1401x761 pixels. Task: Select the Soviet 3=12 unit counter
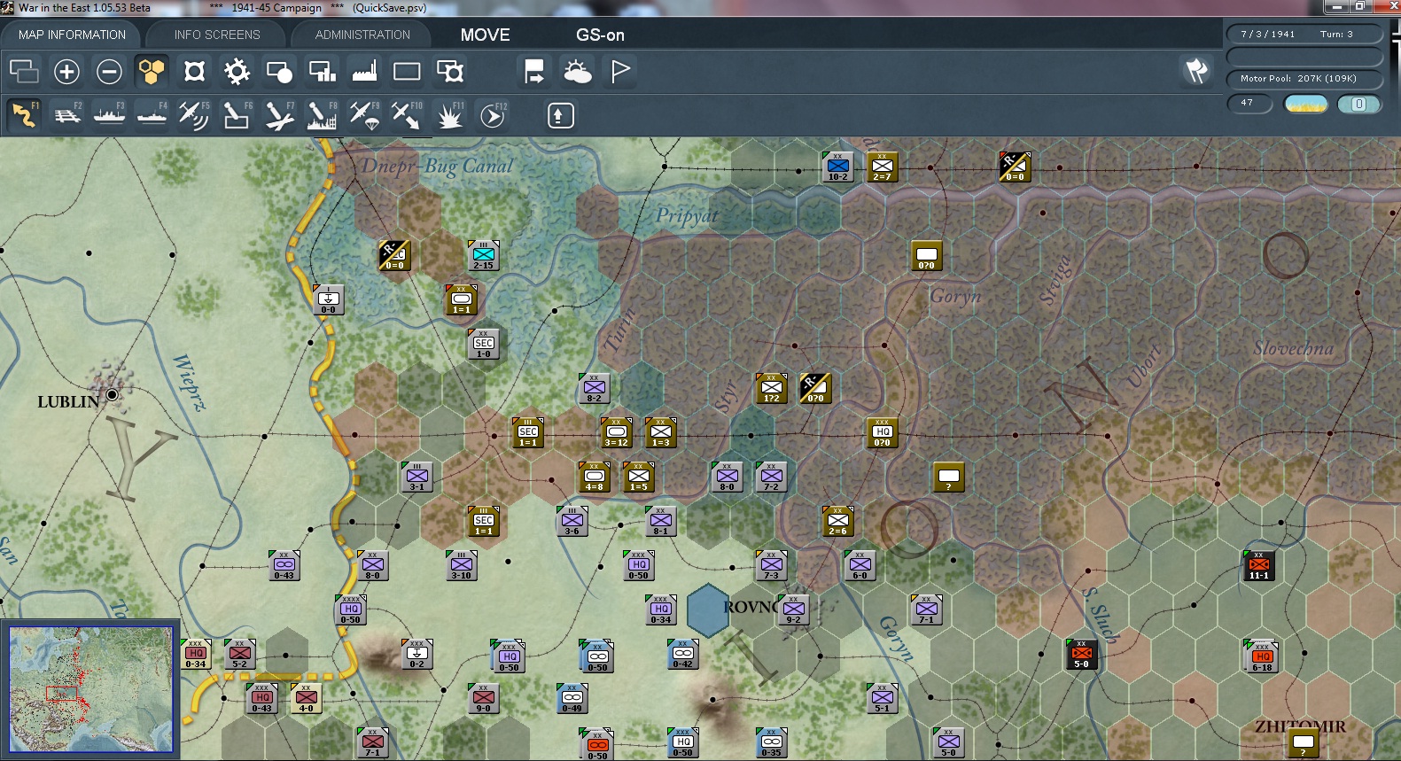pyautogui.click(x=616, y=432)
